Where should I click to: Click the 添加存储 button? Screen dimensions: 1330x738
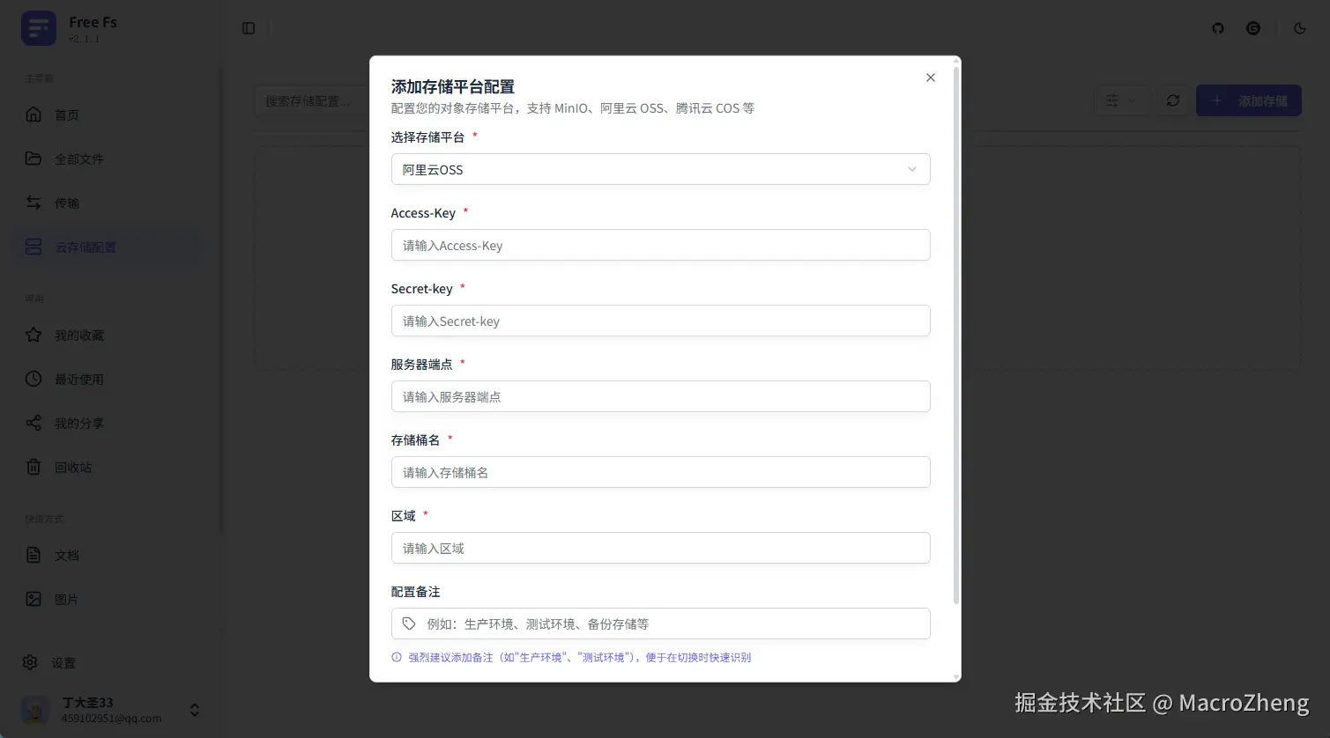(x=1249, y=101)
